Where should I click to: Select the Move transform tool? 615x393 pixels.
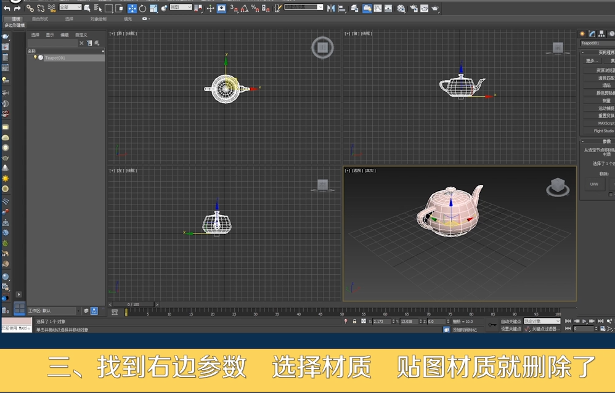pyautogui.click(x=132, y=9)
